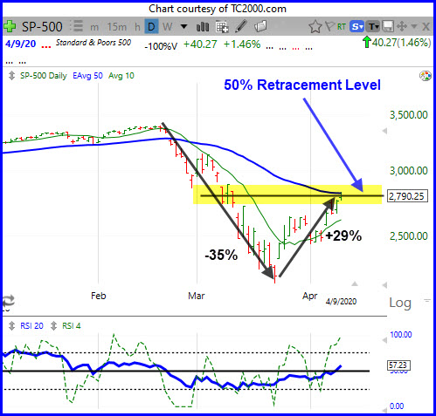Screen dimensions: 436x416
Task: Click the refresh arrows icon above the RSI pane
Action: [x=8, y=301]
